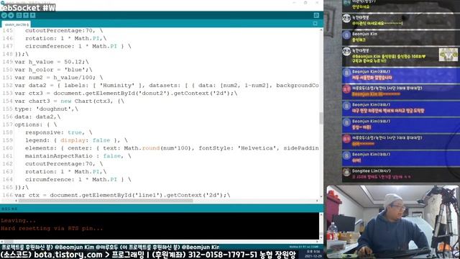Viewport: 460px width, 259px height.
Task: Click line 160 starting "elements: { center"
Action: click(x=172, y=148)
